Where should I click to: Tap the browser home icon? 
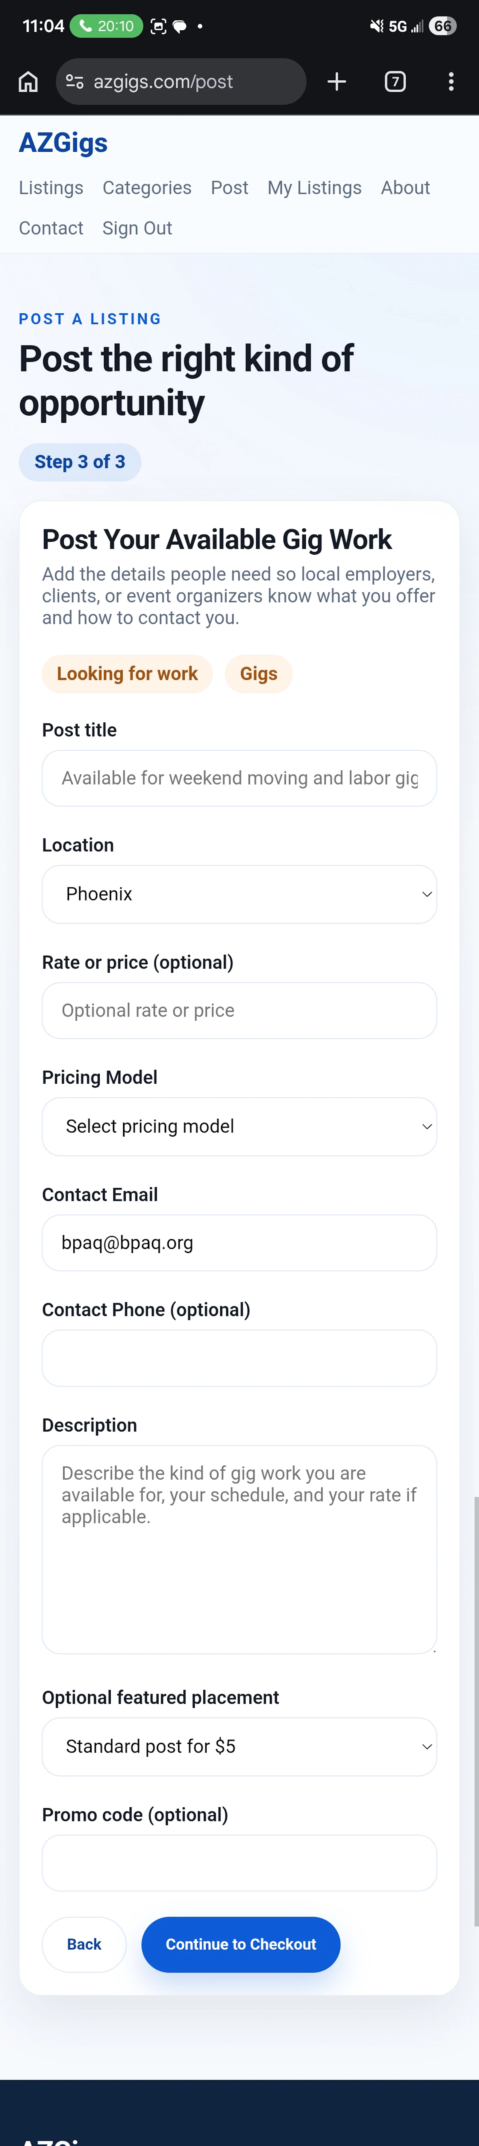pyautogui.click(x=28, y=82)
